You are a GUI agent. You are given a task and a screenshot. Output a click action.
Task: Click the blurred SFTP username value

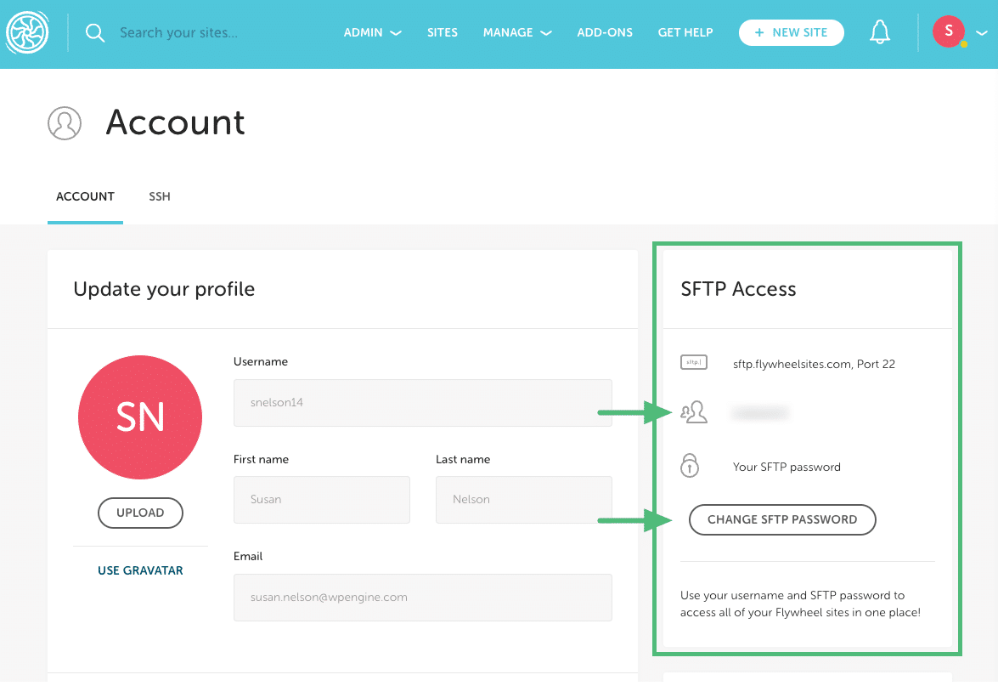760,413
